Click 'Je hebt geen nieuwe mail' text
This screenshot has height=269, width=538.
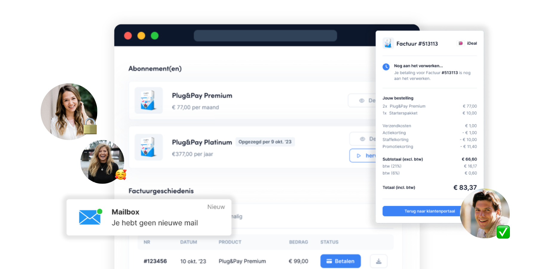click(155, 223)
